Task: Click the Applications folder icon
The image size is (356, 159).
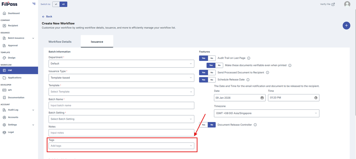Action: click(4, 78)
